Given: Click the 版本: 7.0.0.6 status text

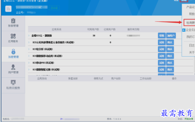Looking at the screenshot, I should click(114, 119).
